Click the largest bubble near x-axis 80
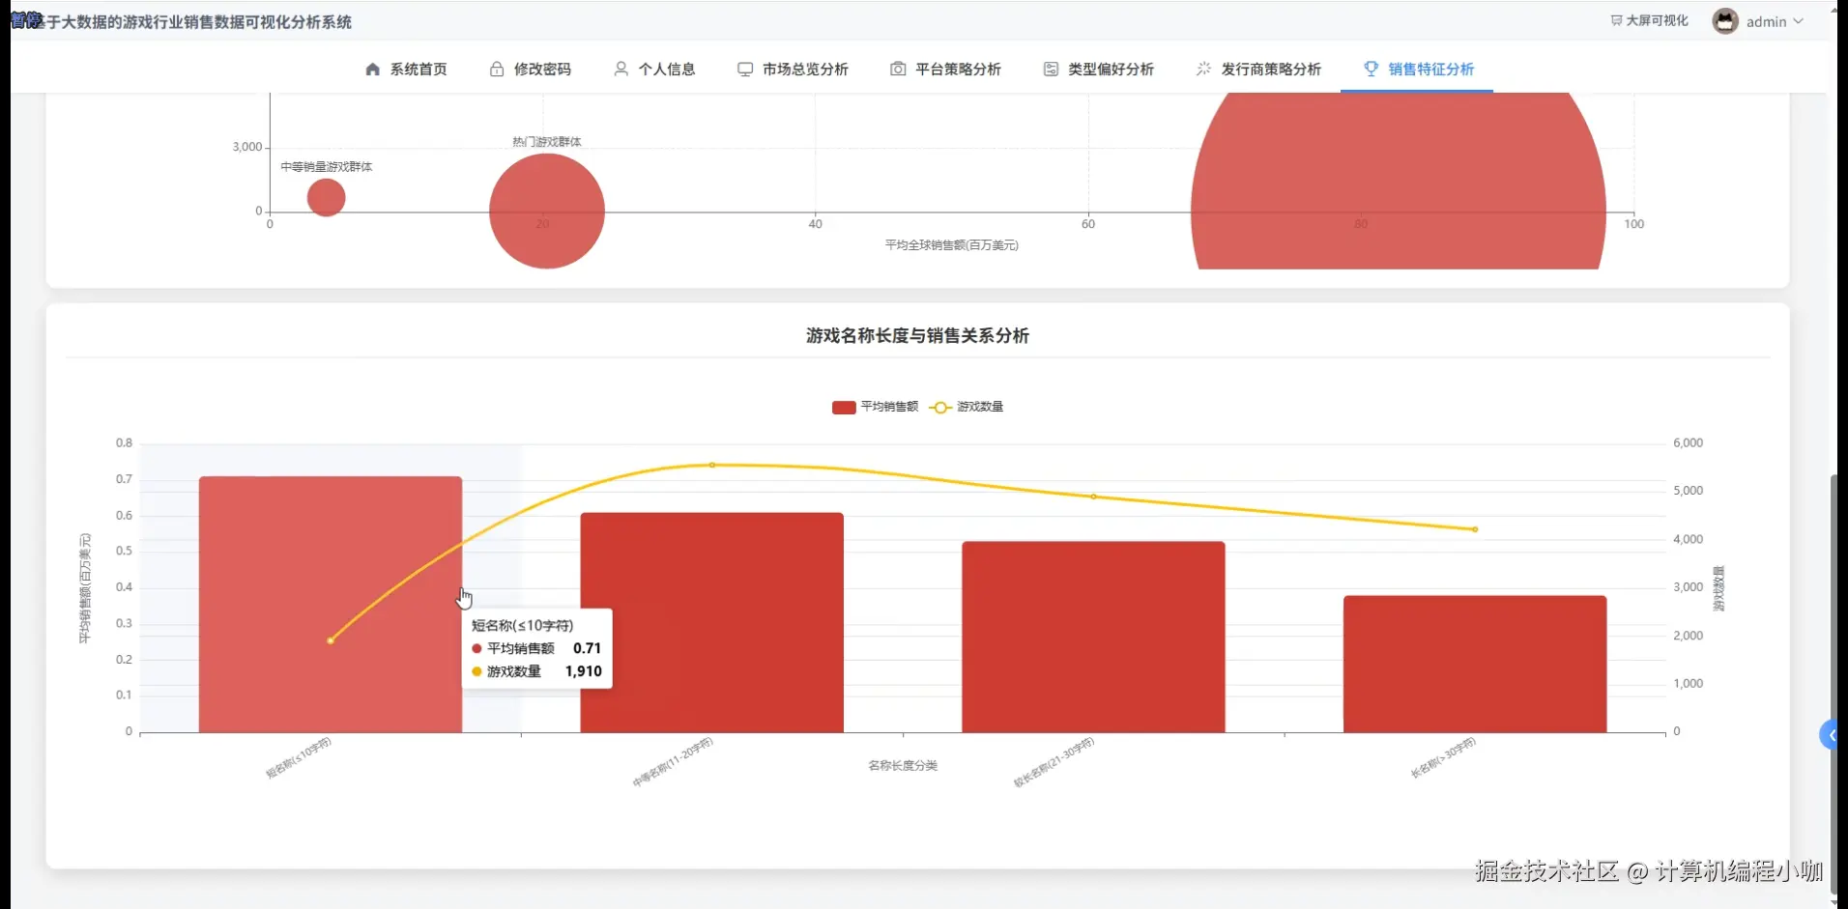1848x909 pixels. (1398, 182)
